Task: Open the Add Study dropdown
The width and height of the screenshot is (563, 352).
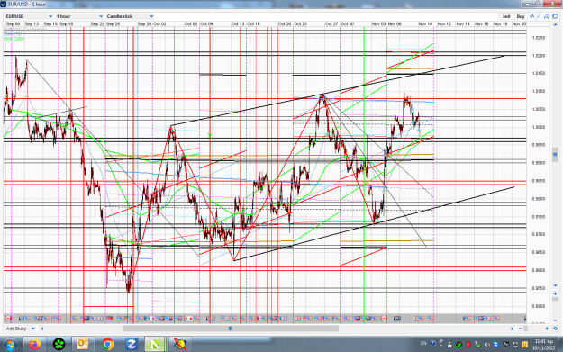Action: click(20, 329)
